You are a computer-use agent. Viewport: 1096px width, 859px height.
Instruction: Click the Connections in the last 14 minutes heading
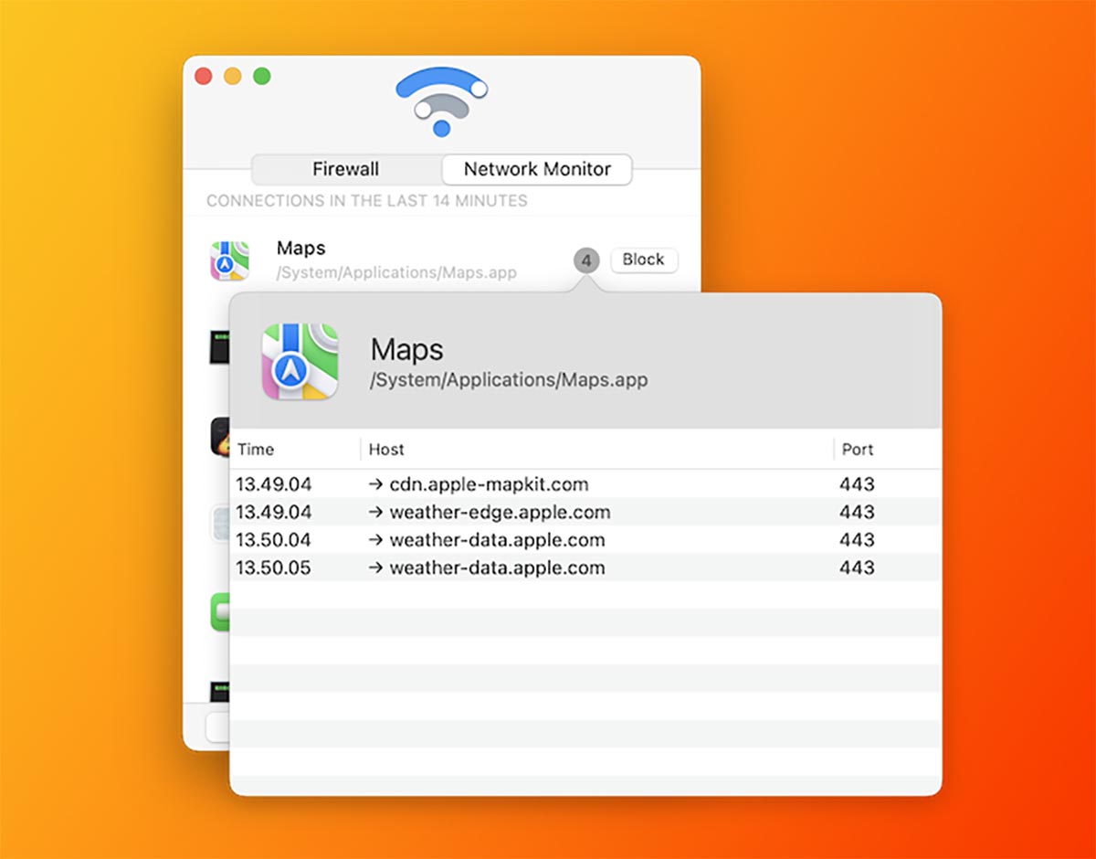tap(367, 200)
